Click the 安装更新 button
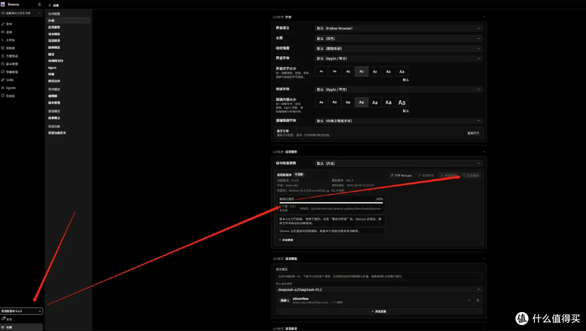 [x=449, y=176]
